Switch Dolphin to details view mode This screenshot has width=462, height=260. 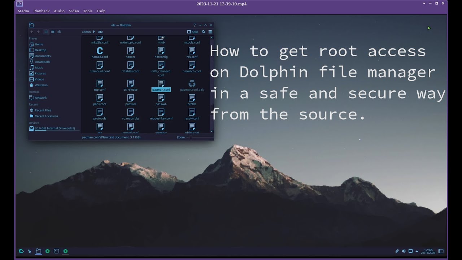pos(59,32)
